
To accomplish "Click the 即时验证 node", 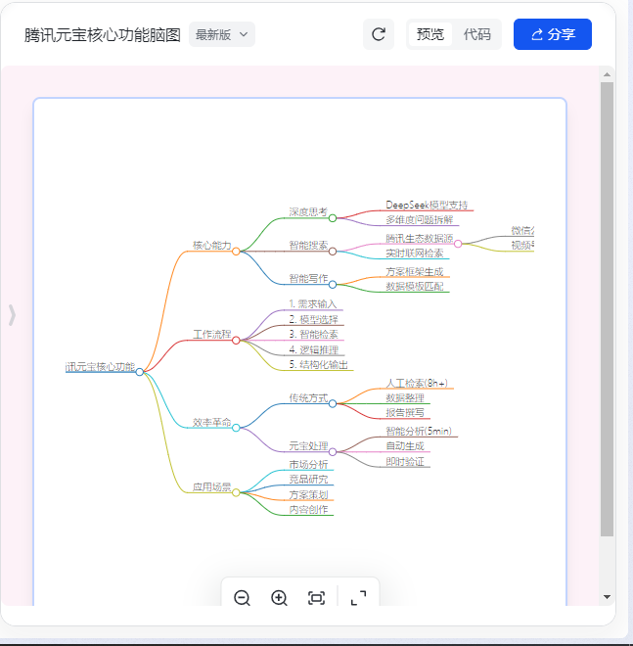I will [405, 462].
